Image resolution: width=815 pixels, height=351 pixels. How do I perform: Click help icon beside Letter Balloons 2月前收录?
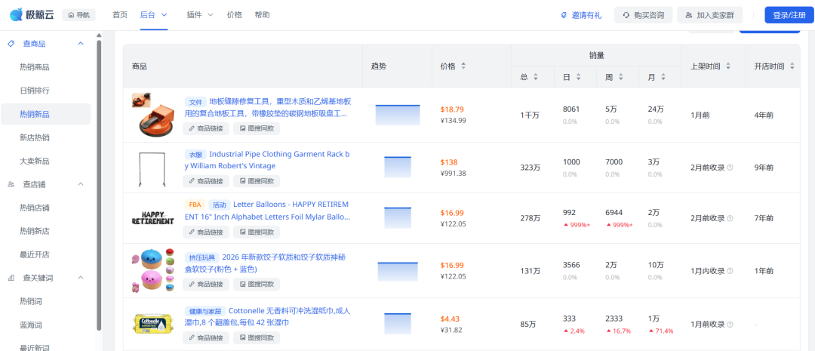click(730, 218)
